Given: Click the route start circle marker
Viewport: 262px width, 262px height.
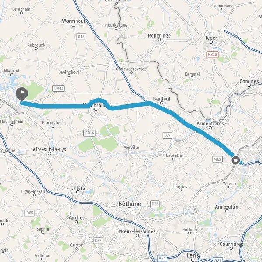Looking at the screenshot, I should coord(236,160).
